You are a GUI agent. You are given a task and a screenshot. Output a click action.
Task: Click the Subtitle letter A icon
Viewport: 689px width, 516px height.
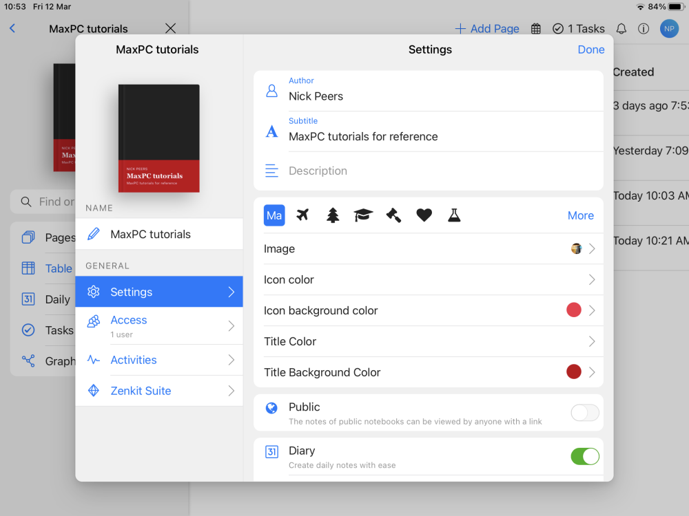271,131
